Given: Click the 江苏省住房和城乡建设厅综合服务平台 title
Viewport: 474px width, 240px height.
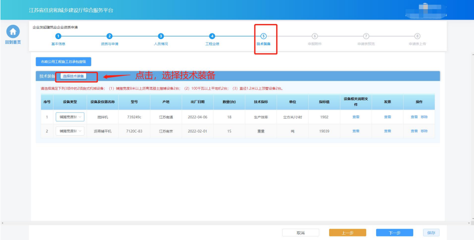Looking at the screenshot, I should [x=71, y=10].
